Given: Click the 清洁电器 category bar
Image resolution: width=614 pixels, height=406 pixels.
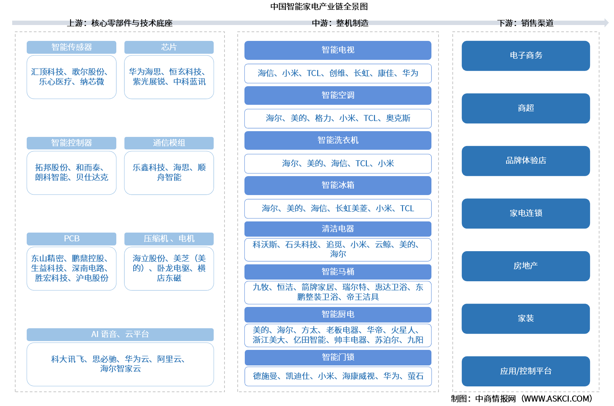Looking at the screenshot, I should click(x=338, y=229).
